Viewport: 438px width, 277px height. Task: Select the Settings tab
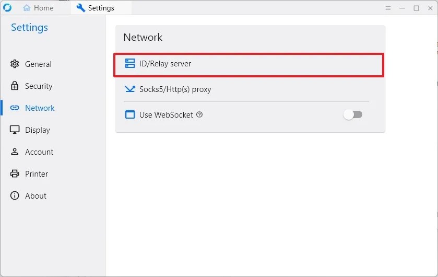pos(95,8)
